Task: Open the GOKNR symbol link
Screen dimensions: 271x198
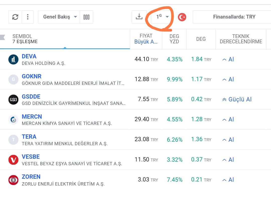Action: [x=32, y=76]
